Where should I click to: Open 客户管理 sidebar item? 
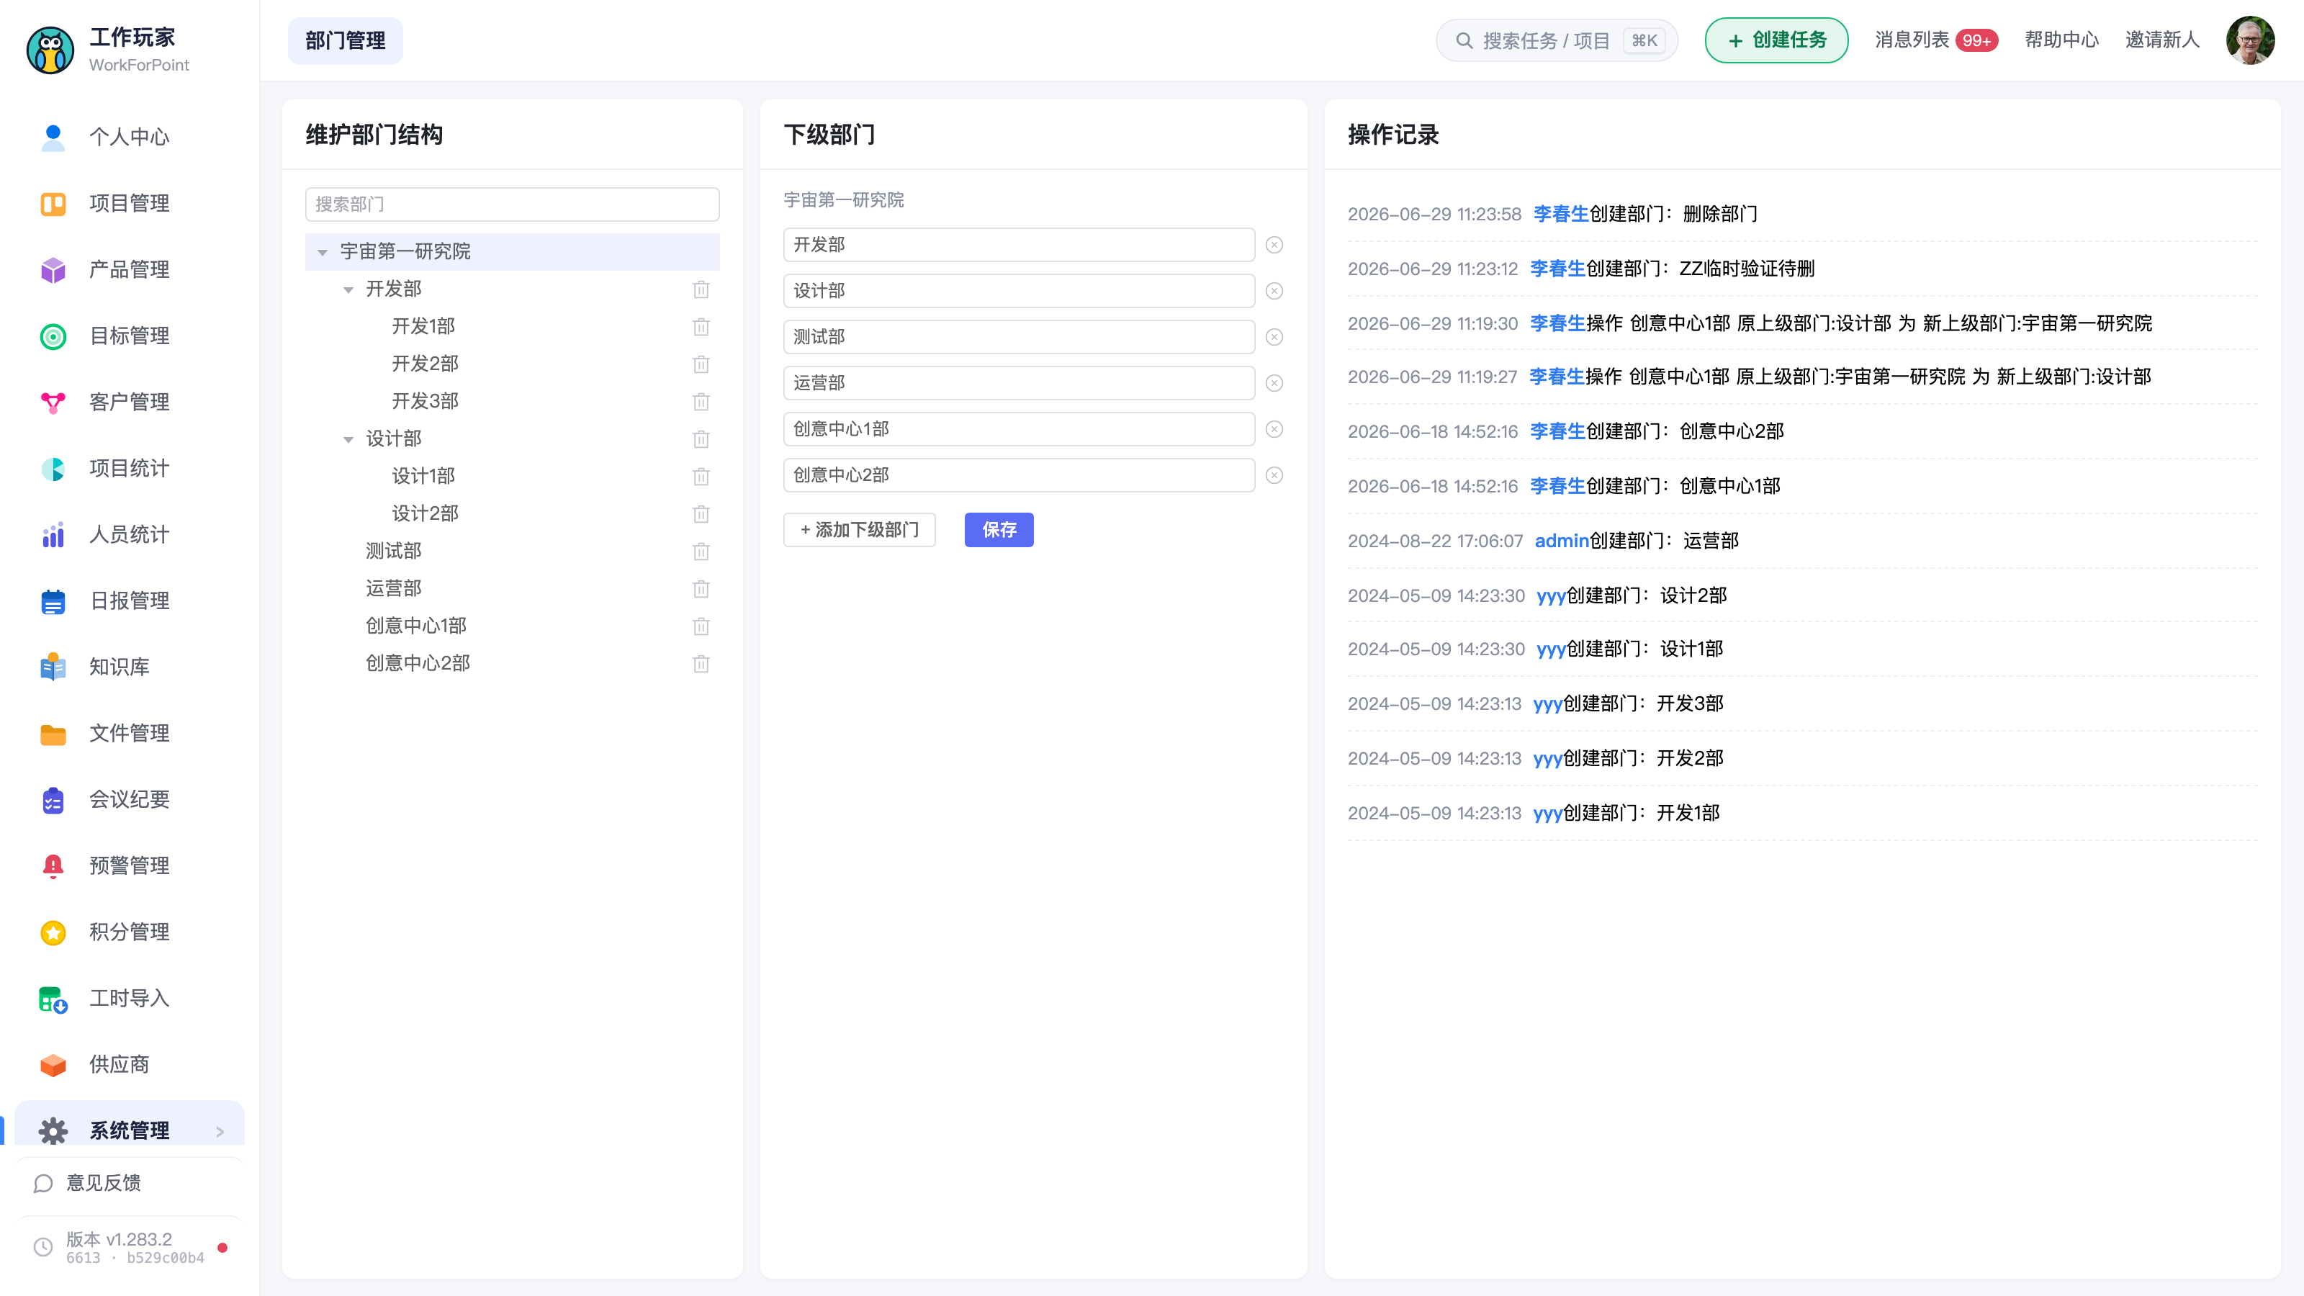(x=129, y=402)
